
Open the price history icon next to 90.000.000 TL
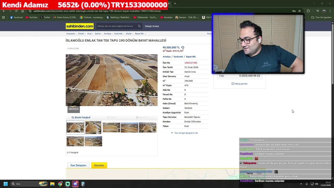tap(183, 48)
